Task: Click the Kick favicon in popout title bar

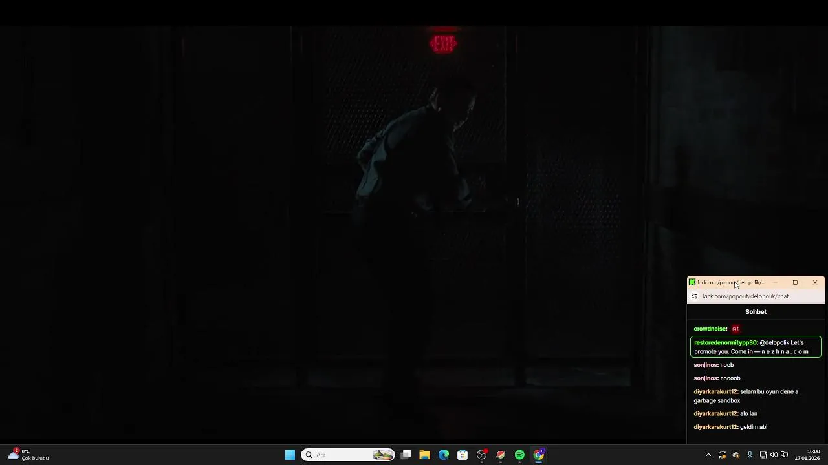Action: tap(692, 282)
